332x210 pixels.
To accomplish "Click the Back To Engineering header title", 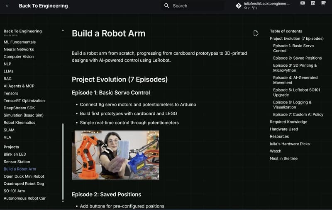I will pyautogui.click(x=44, y=6).
